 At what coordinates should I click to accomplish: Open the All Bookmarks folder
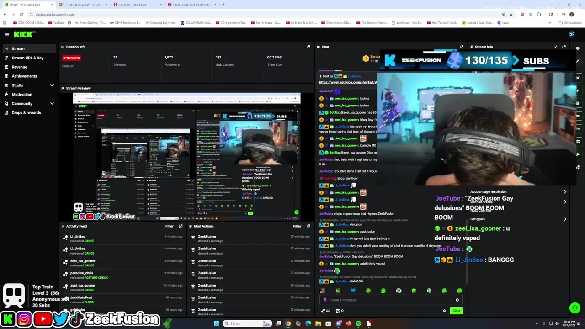point(571,23)
